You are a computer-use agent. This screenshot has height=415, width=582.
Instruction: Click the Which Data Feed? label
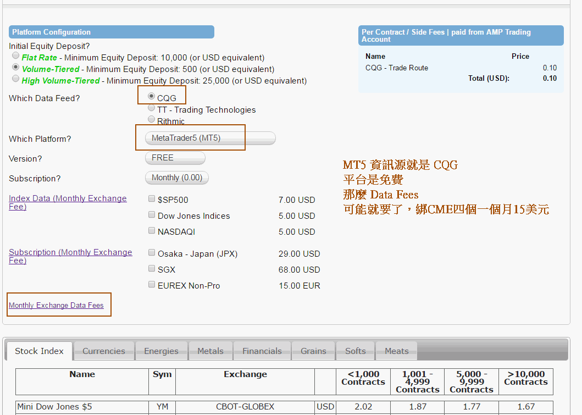click(x=44, y=98)
